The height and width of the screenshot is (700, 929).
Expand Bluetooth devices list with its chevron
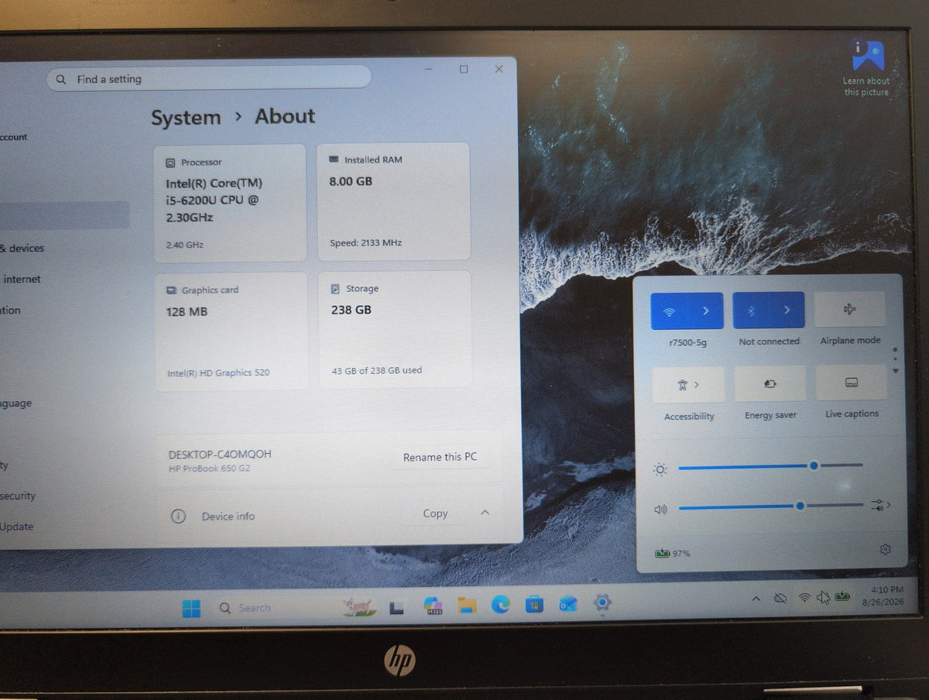pos(787,311)
